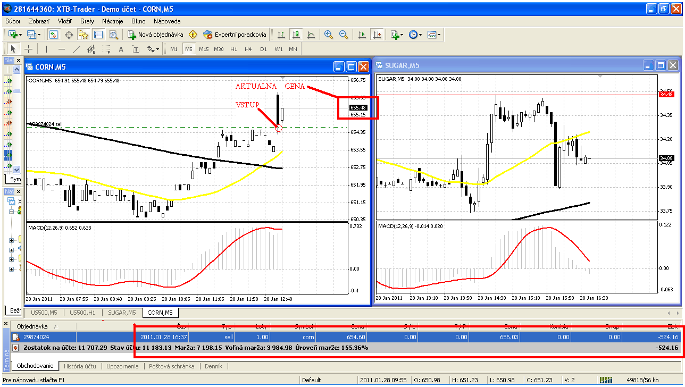Image resolution: width=685 pixels, height=387 pixels.
Task: Toggle the Data Window crosshair-circle icon
Action: (69, 35)
